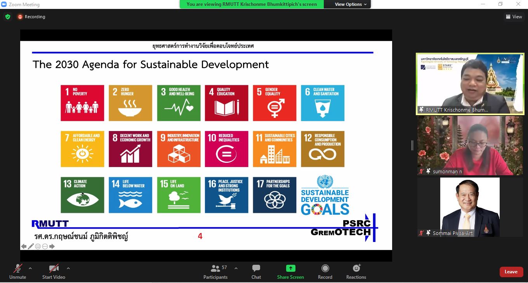Click the Clean Water and Sanitation tile
This screenshot has height=283, width=528.
[323, 103]
